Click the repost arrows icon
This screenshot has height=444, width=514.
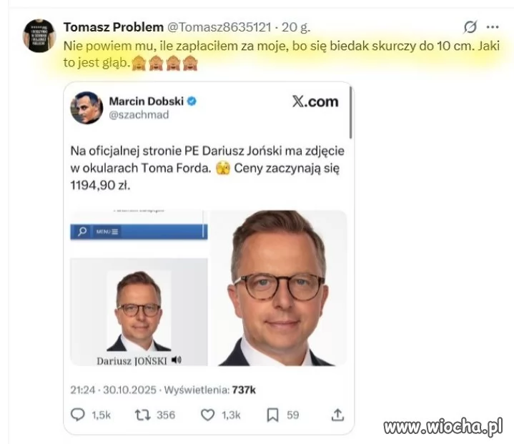pos(143,415)
